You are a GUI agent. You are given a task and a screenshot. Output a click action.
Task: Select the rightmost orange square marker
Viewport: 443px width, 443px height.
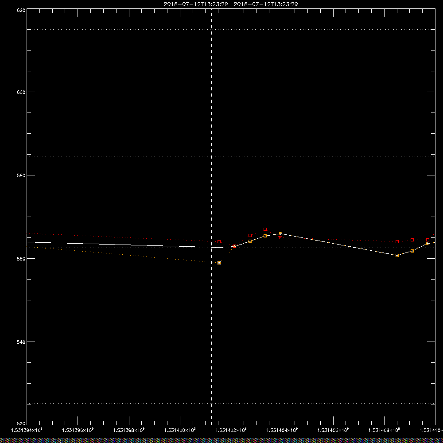(x=427, y=243)
